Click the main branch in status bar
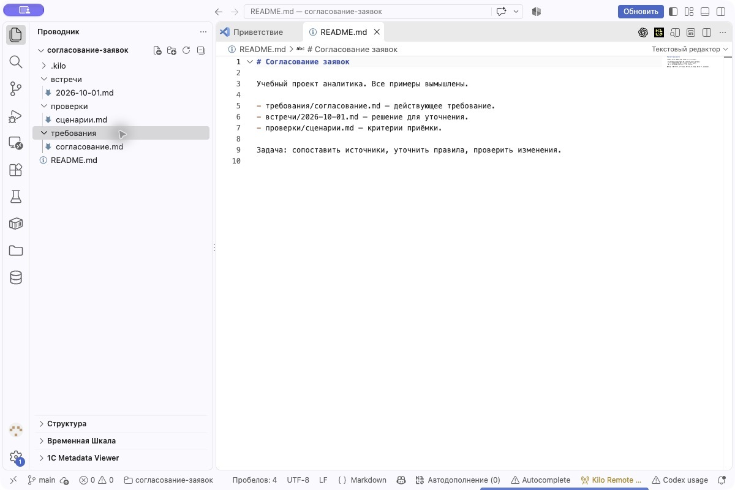735x490 pixels. (42, 480)
